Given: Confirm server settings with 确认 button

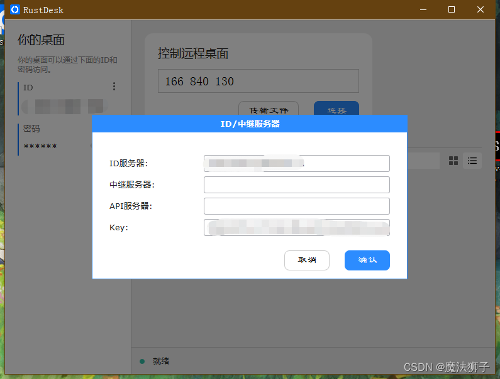Looking at the screenshot, I should click(x=367, y=260).
